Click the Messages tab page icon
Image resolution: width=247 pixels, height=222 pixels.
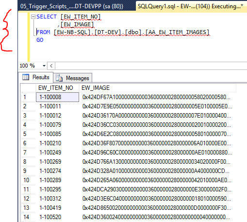(x=59, y=78)
